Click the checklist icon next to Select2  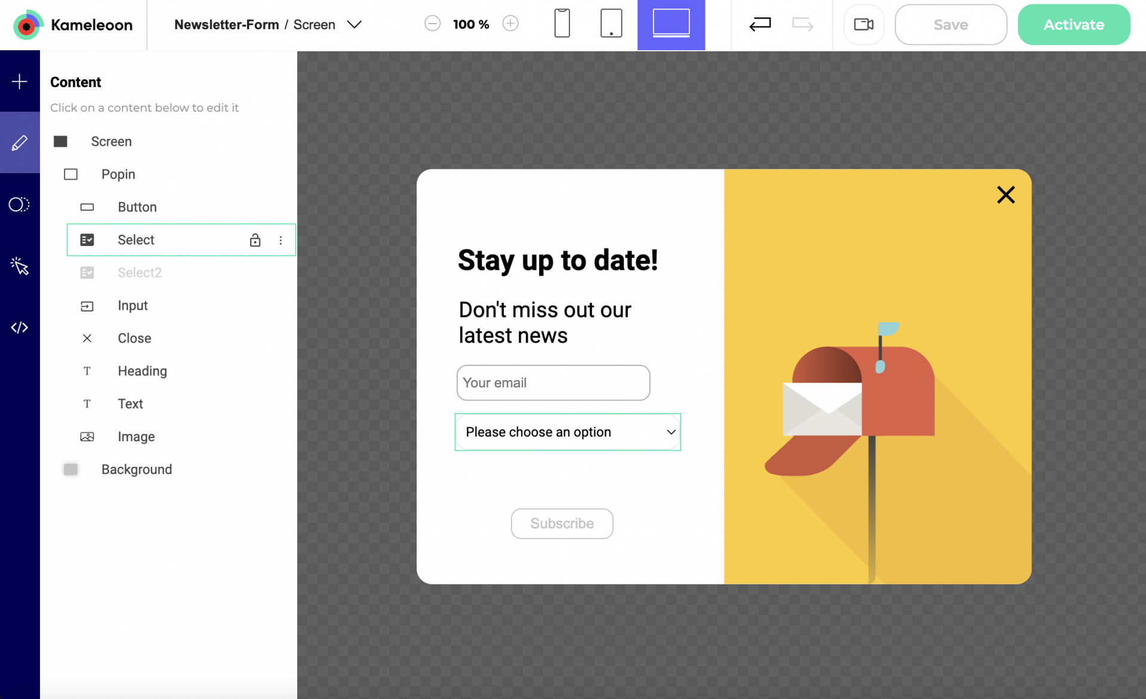click(x=87, y=273)
